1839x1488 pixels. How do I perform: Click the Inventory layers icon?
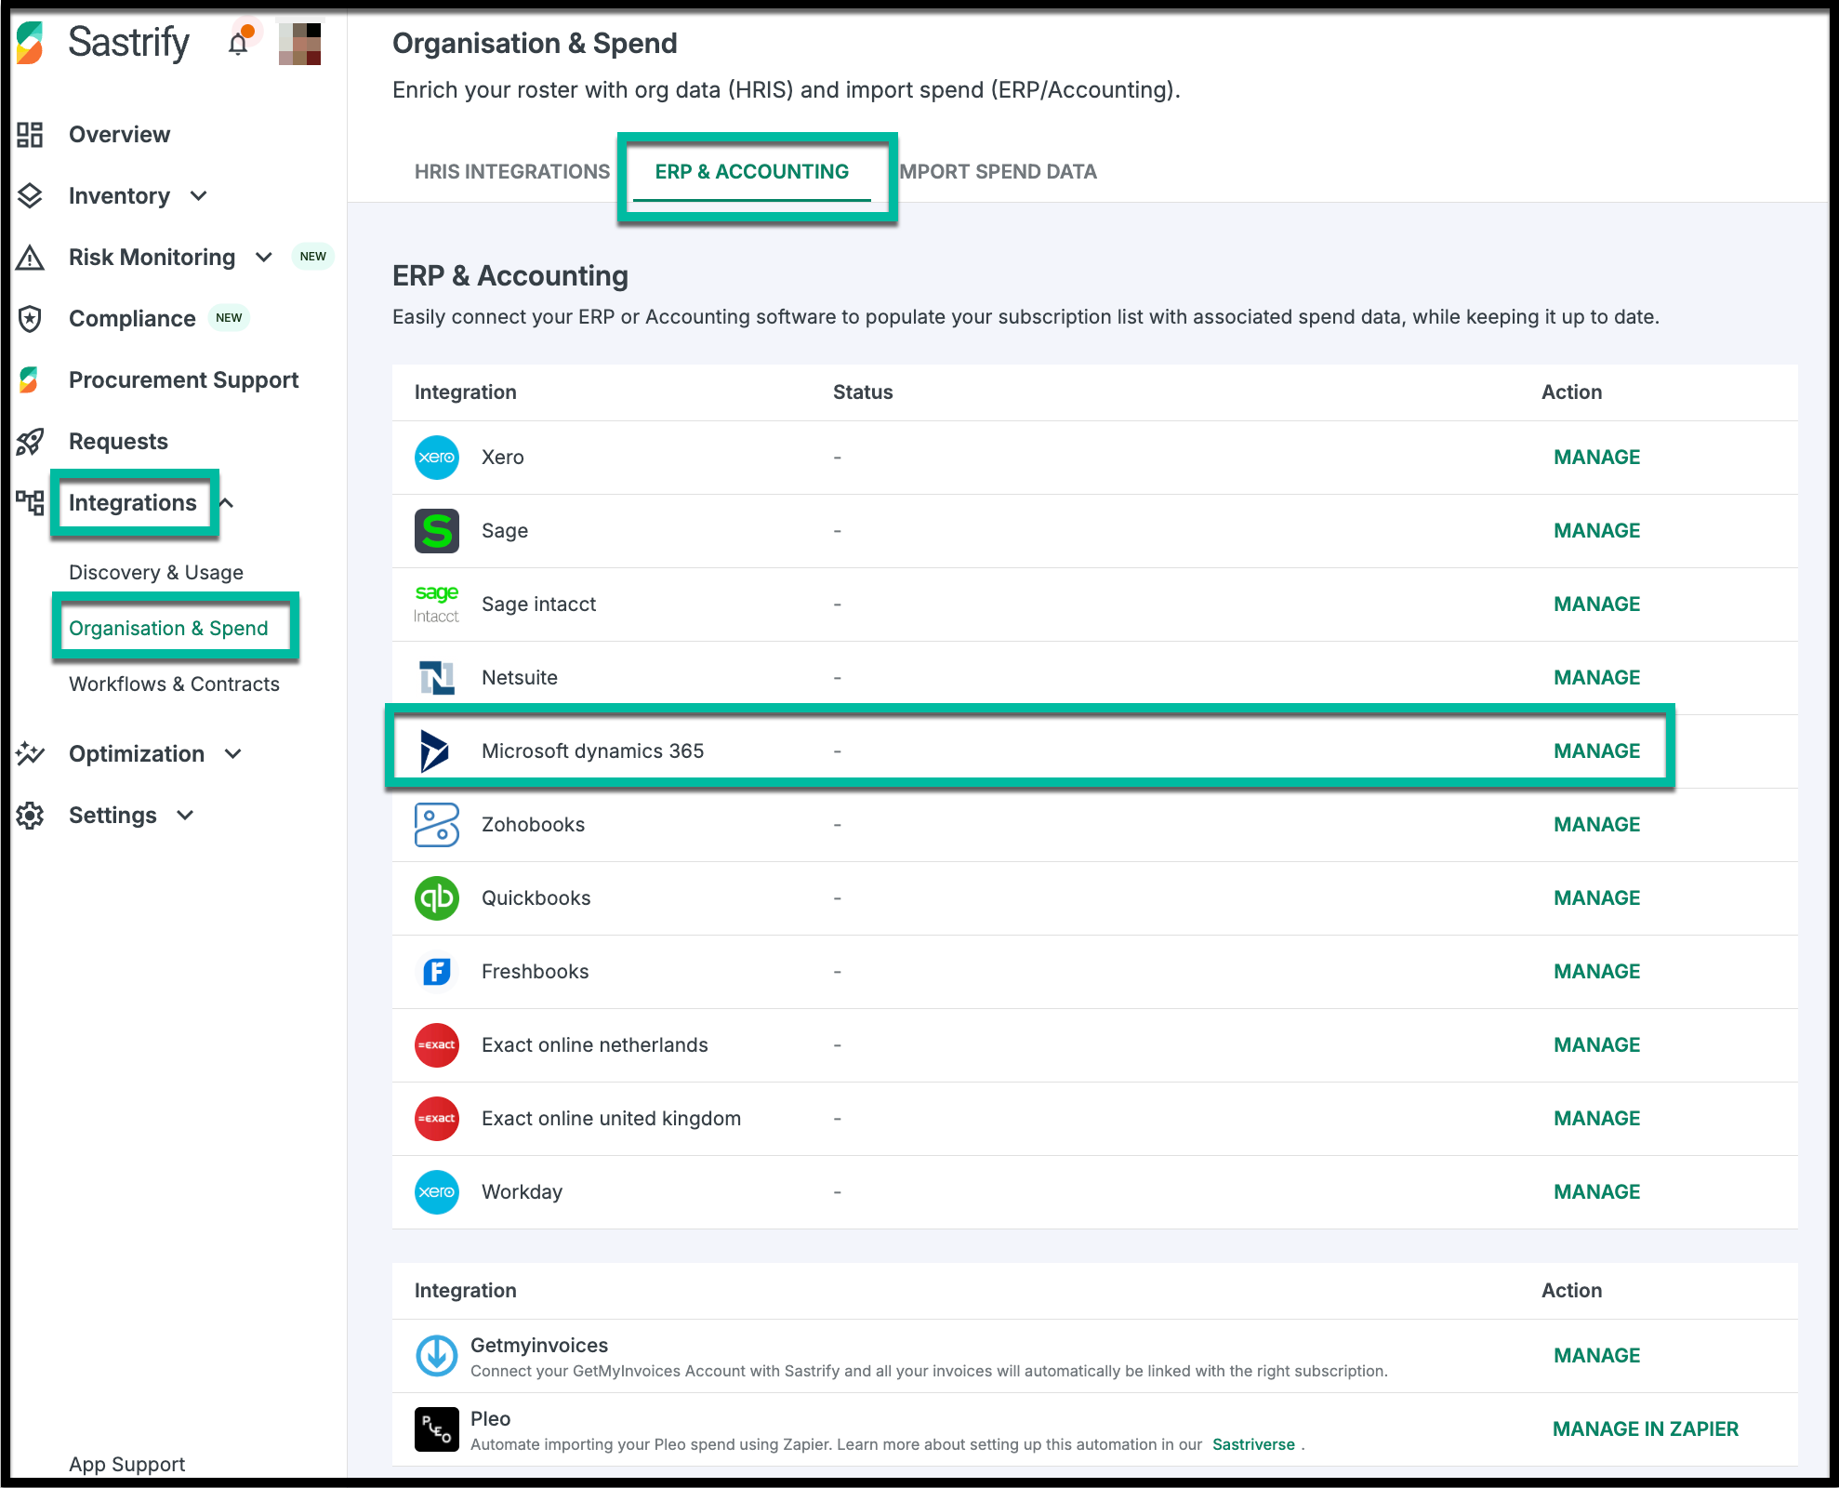click(x=30, y=196)
